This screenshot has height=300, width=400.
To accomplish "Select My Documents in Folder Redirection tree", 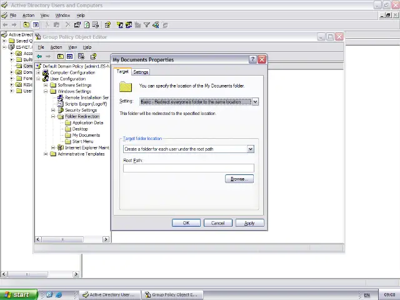I will point(86,135).
